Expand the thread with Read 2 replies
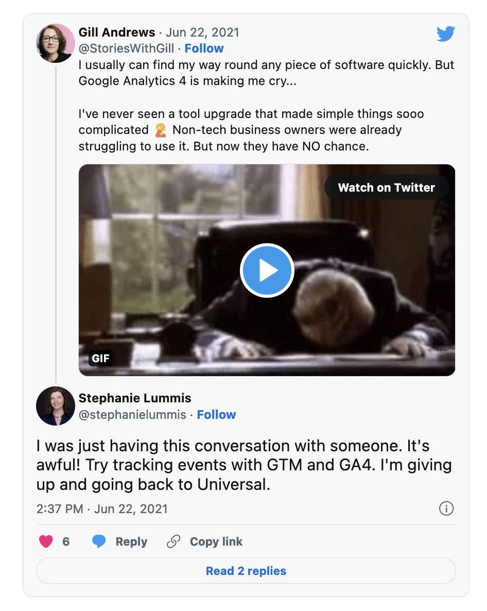This screenshot has width=487, height=611. pyautogui.click(x=246, y=571)
